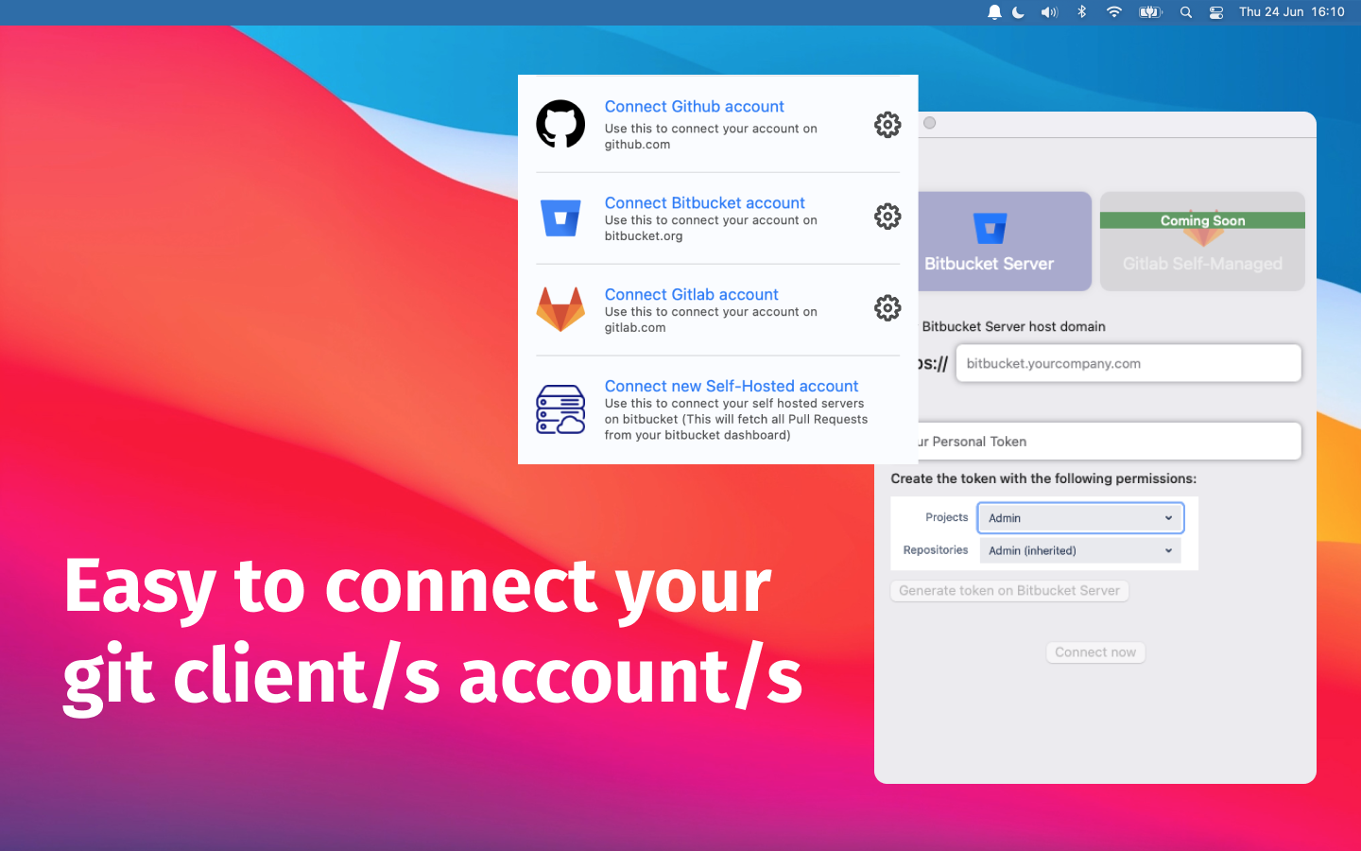Open the Repositories permission dropdown
This screenshot has width=1361, height=851.
pos(1080,550)
